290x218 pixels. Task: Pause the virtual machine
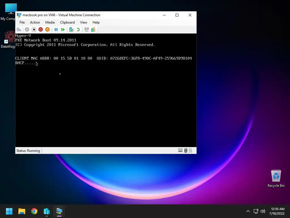(x=56, y=30)
